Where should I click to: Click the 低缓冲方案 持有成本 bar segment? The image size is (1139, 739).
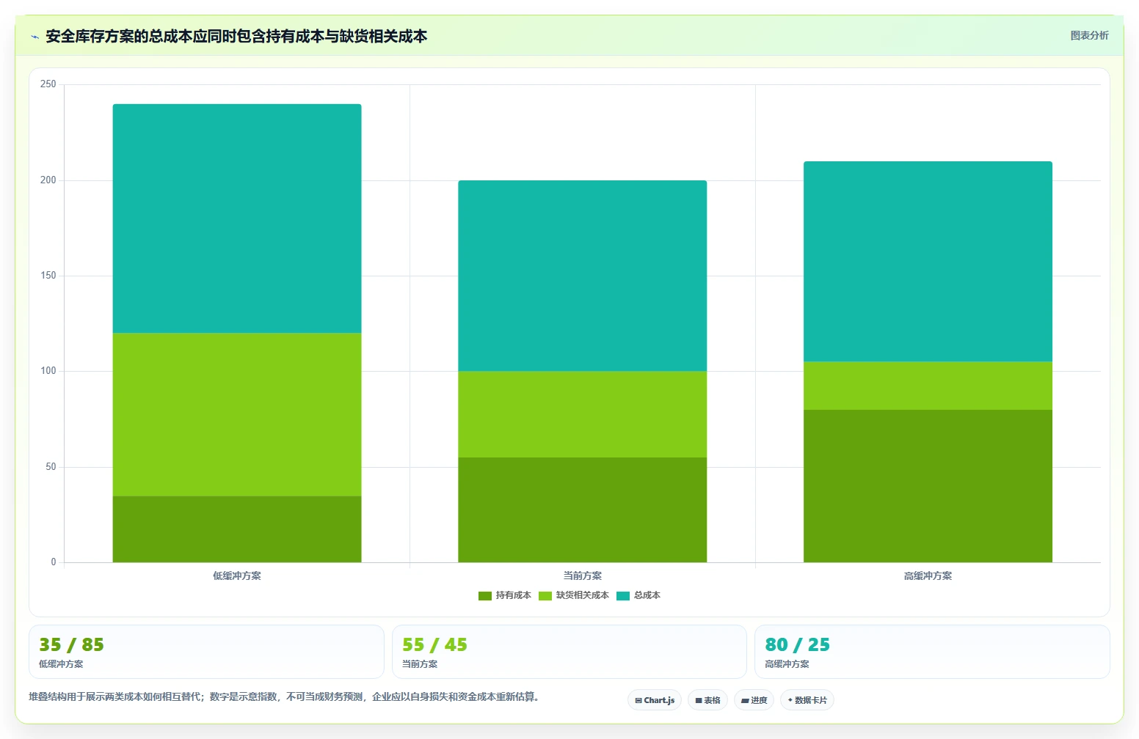(237, 529)
